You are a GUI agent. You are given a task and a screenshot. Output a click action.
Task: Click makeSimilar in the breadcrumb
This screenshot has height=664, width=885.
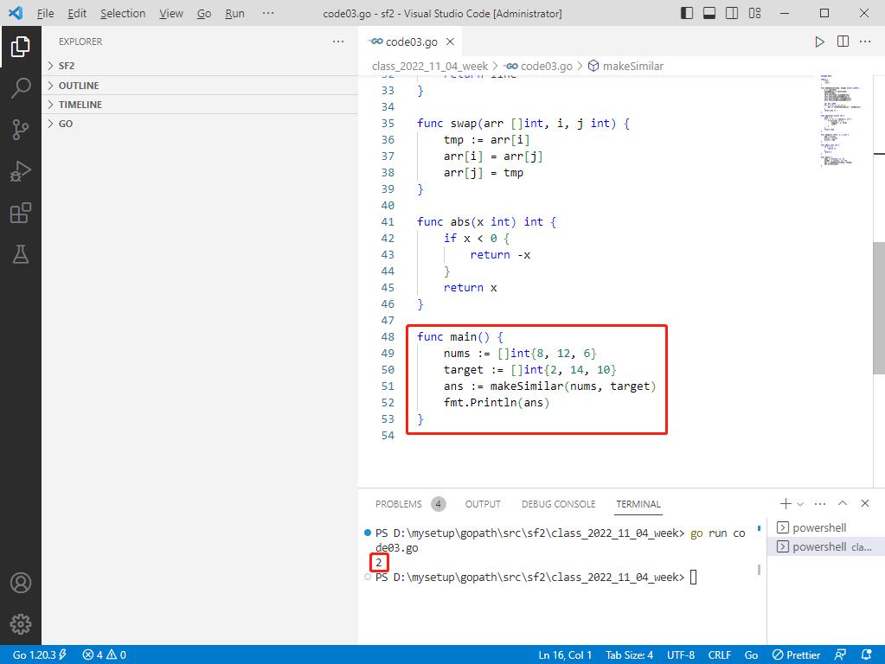tap(636, 66)
